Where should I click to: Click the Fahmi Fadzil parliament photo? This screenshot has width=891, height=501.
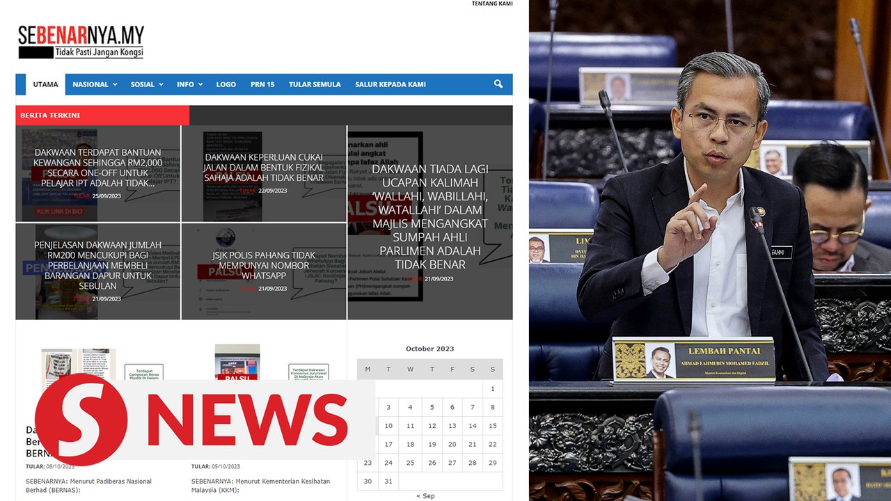click(710, 250)
